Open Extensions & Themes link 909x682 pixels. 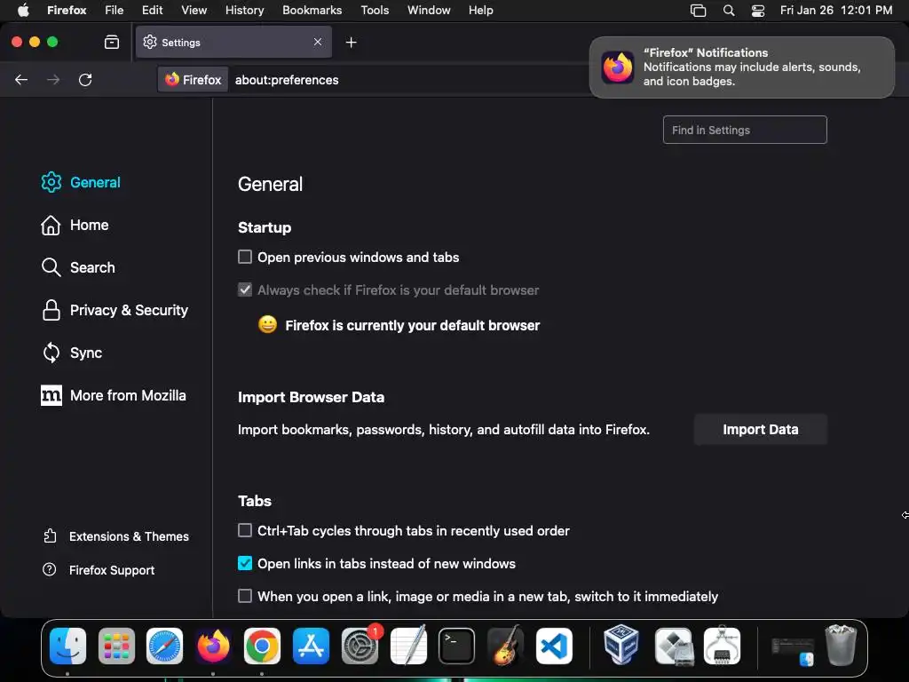click(116, 536)
